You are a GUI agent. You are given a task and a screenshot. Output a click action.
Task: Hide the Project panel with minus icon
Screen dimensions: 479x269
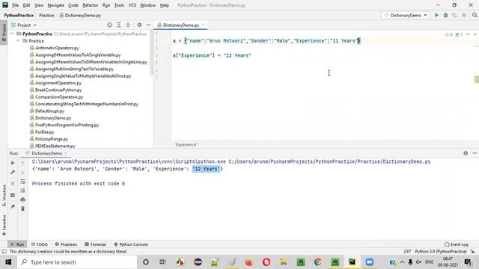pos(148,25)
